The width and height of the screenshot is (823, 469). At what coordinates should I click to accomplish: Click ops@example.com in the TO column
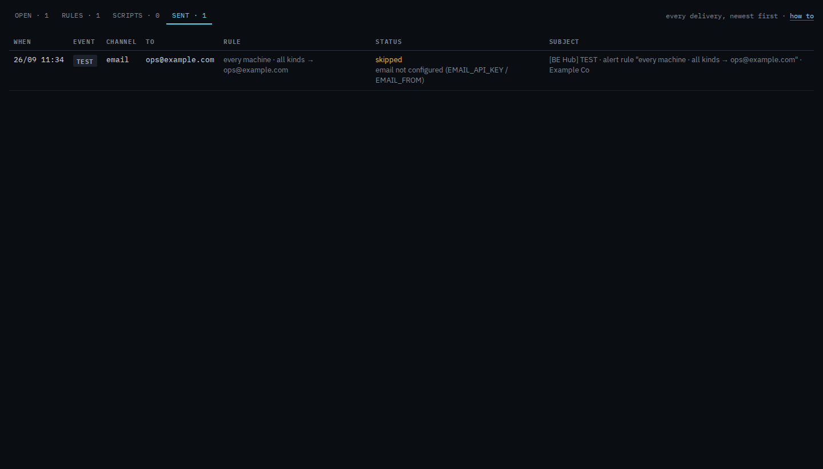coord(180,60)
